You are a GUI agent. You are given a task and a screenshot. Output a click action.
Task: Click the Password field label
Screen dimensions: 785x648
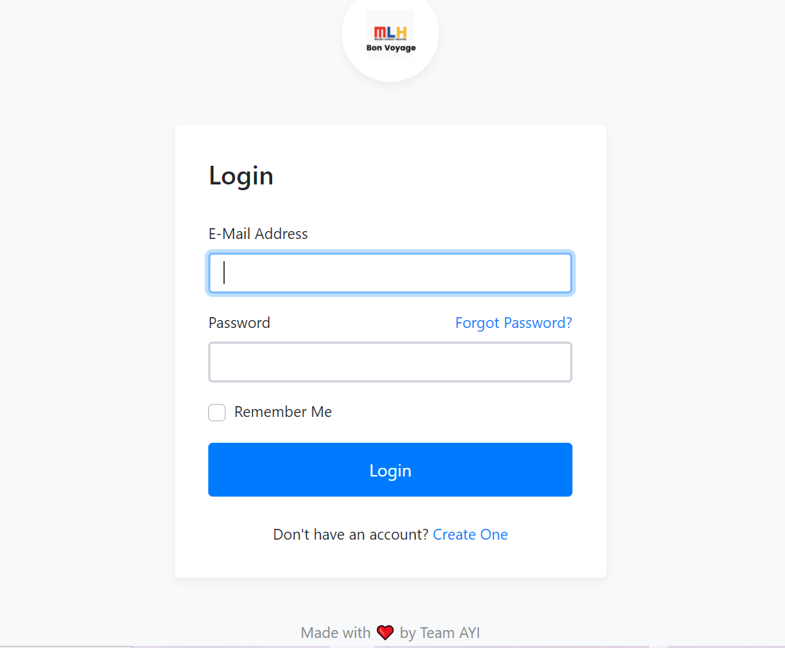pos(239,323)
